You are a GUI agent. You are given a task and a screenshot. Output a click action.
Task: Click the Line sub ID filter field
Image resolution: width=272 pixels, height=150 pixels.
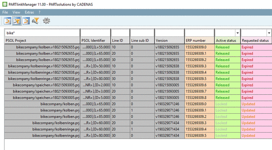pos(142,33)
